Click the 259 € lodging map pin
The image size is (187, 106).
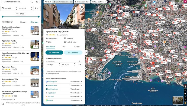(120, 11)
